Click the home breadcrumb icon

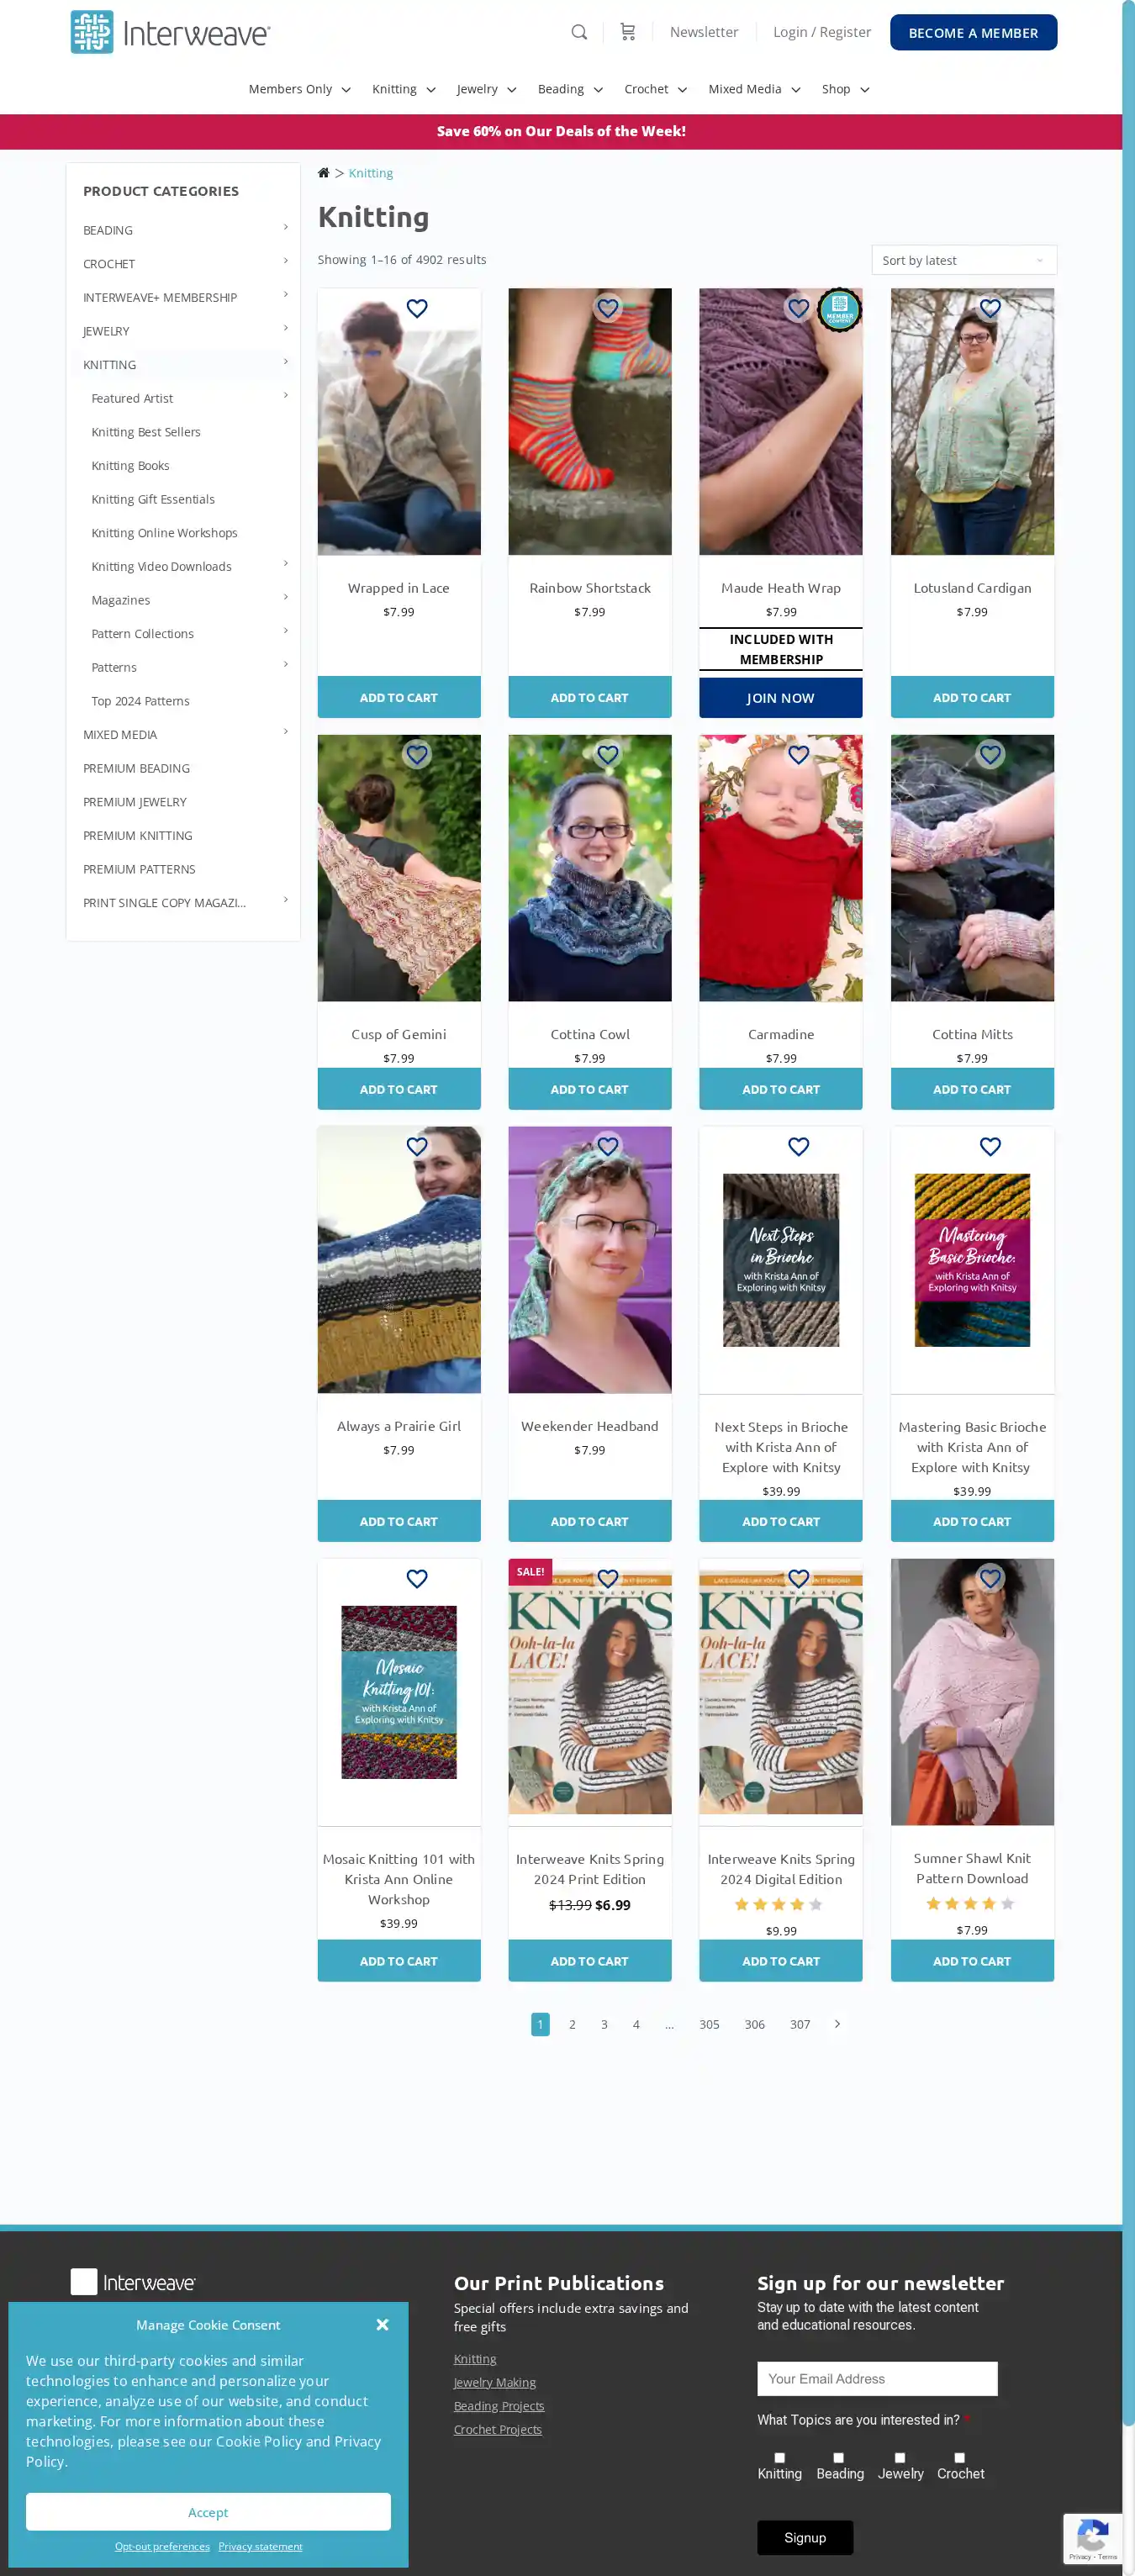323,173
